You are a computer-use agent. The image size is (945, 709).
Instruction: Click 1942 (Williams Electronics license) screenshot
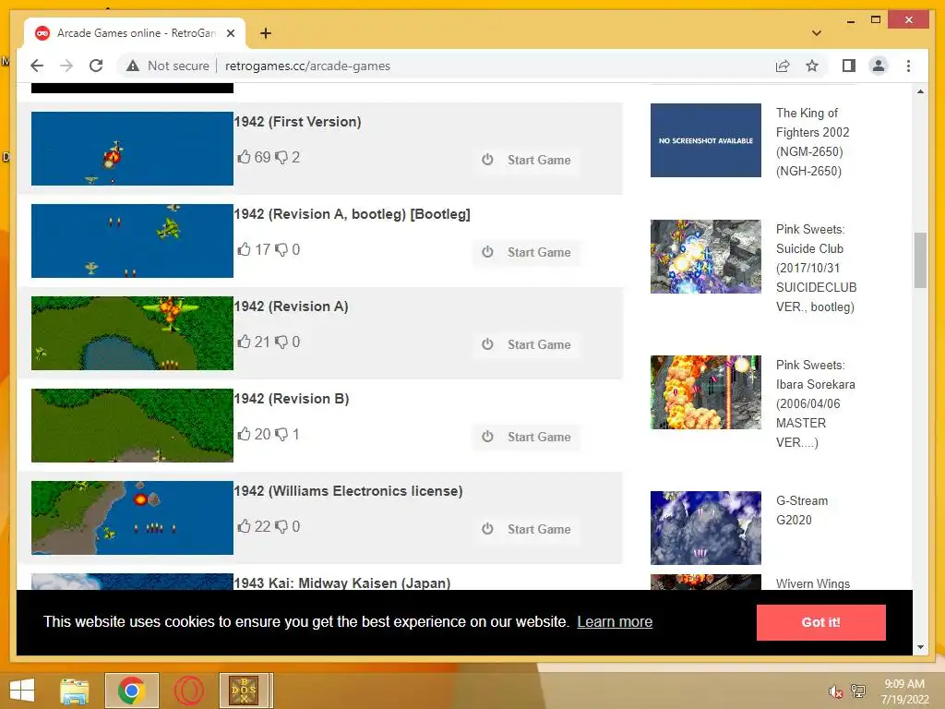(x=132, y=517)
